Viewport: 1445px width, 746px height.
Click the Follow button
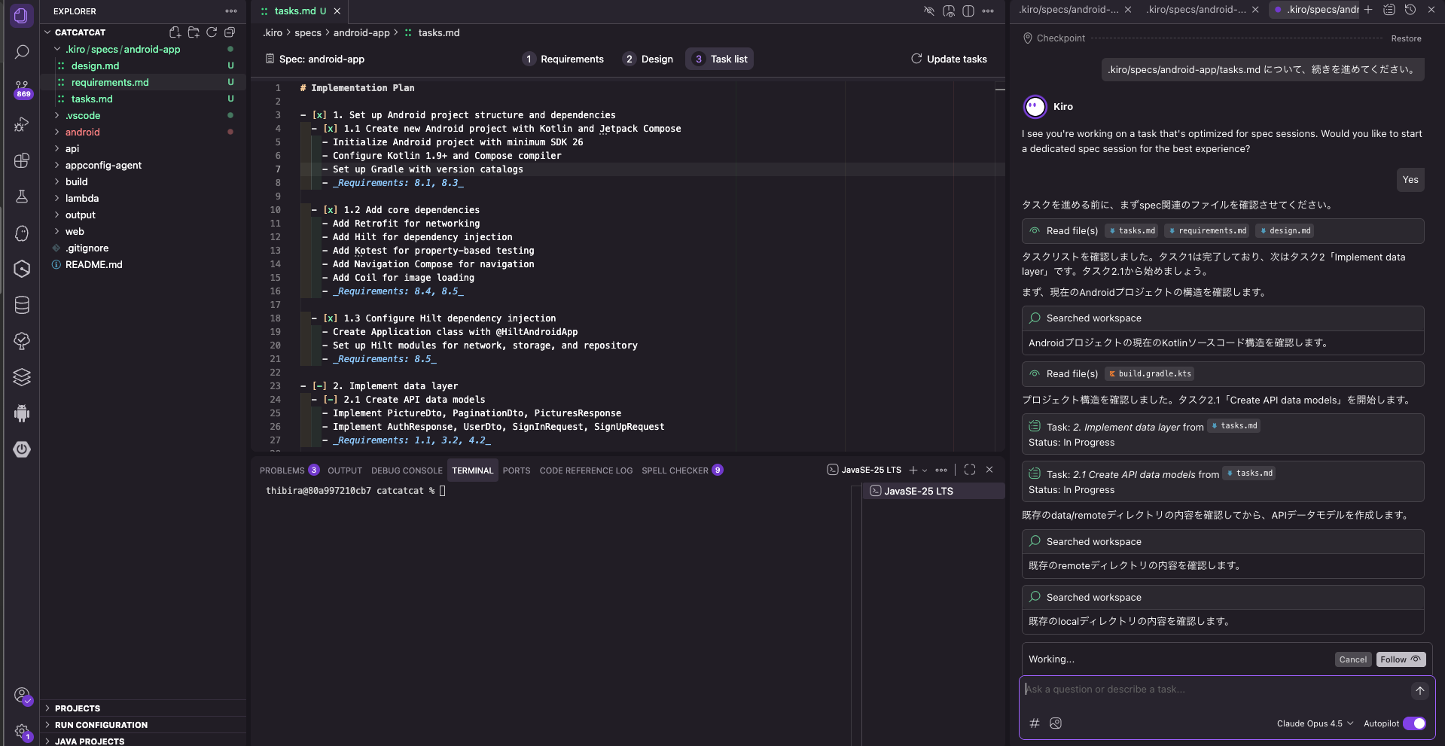[x=1401, y=659]
